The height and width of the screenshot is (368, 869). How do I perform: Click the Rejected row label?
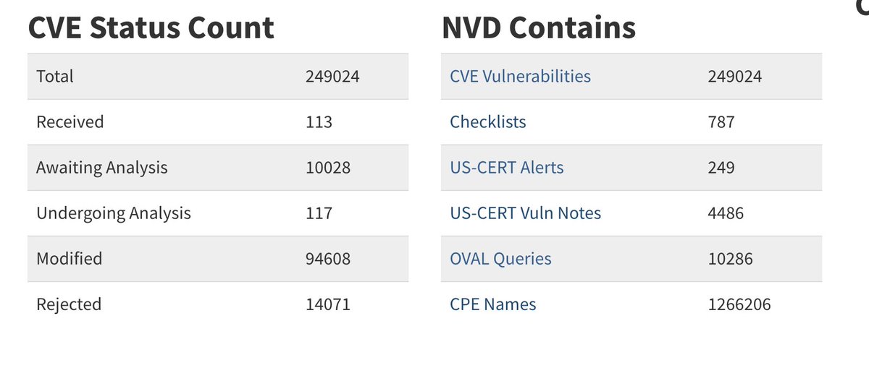pos(69,304)
